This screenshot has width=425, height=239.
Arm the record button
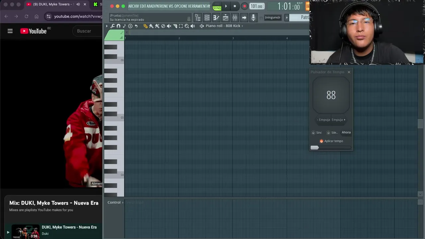click(x=244, y=6)
